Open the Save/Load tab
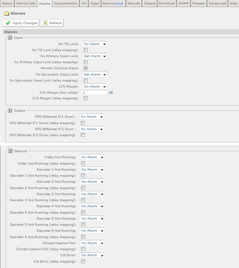This screenshot has width=239, height=268. [x=218, y=3]
